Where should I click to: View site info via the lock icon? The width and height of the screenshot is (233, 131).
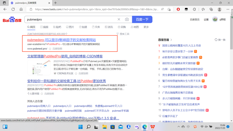(31, 9)
